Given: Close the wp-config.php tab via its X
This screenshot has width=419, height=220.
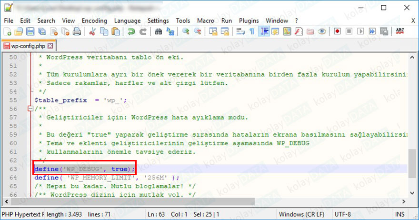Looking at the screenshot, I should pos(50,46).
